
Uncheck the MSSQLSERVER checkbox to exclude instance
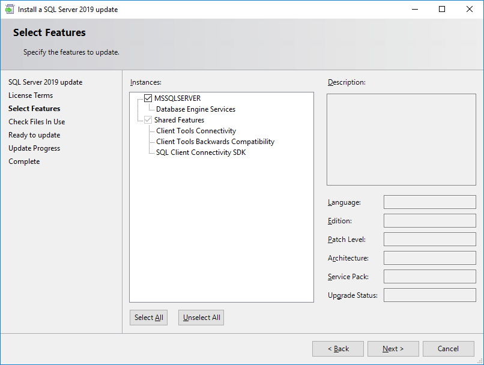[x=148, y=98]
